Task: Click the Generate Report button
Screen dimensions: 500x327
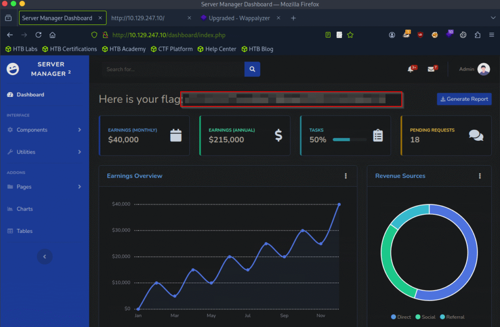Action: tap(464, 99)
